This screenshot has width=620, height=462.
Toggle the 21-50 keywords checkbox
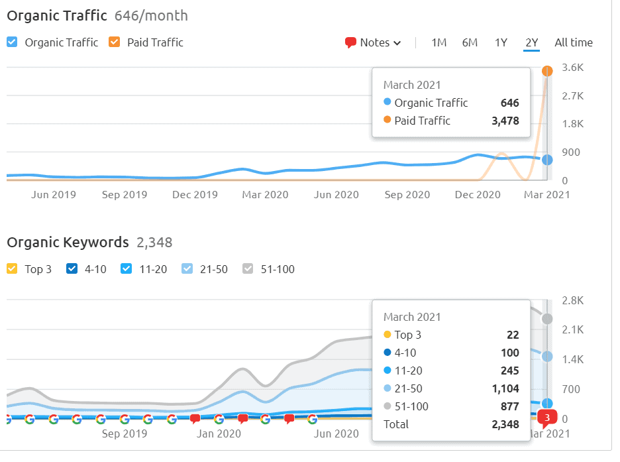click(x=187, y=268)
